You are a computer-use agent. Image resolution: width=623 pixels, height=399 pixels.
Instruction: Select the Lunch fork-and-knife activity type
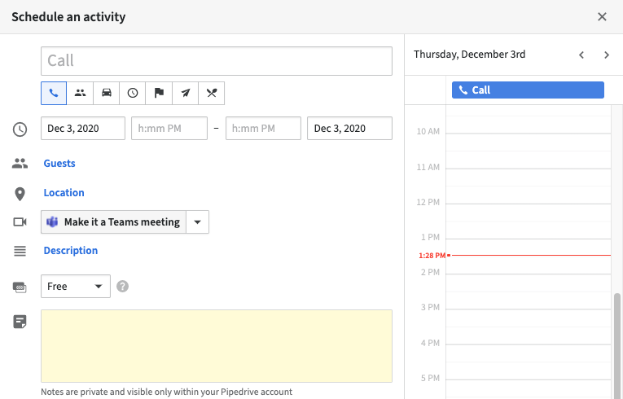click(212, 93)
